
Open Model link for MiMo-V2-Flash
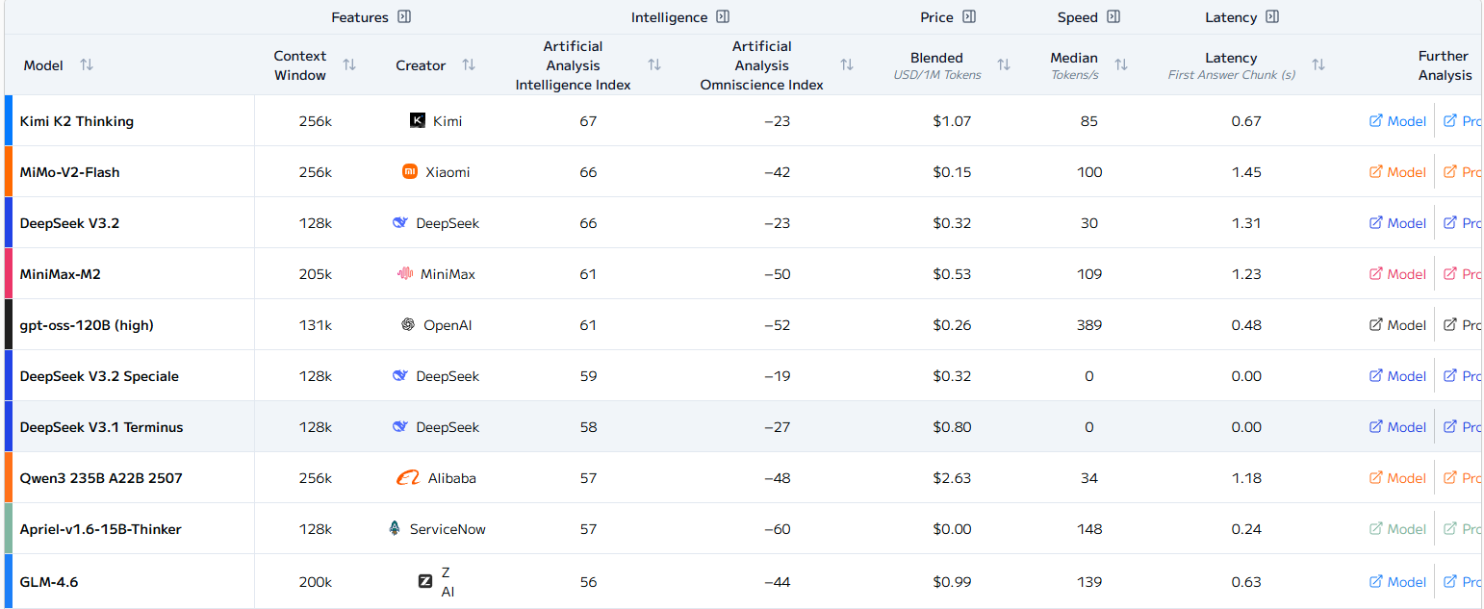(x=1397, y=172)
